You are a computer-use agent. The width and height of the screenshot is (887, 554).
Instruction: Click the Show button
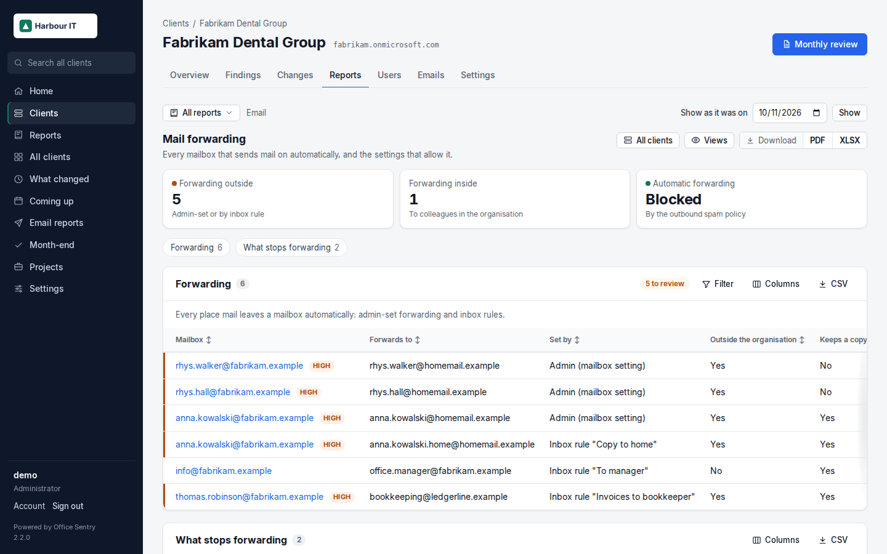pos(849,113)
